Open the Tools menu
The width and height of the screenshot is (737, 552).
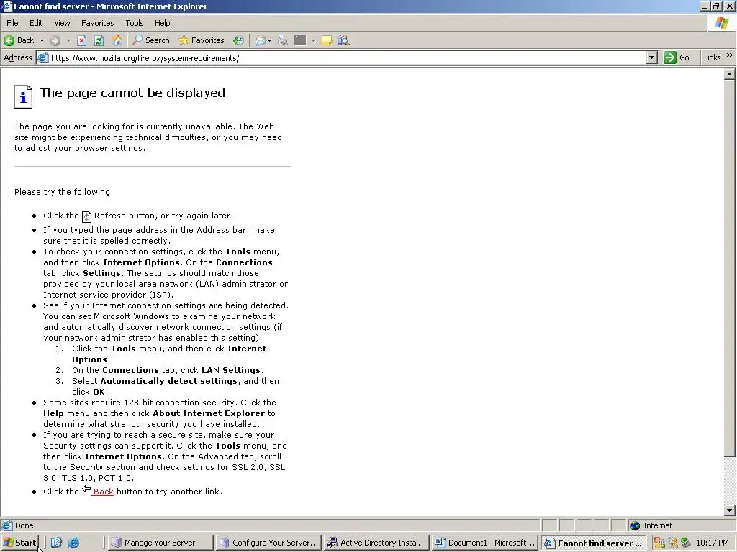pyautogui.click(x=135, y=23)
